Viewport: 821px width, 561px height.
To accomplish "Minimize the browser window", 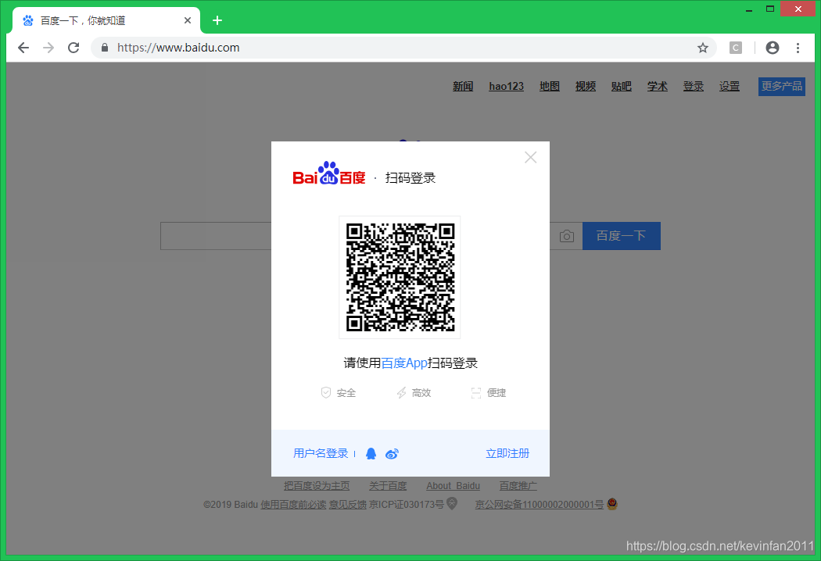I will click(x=749, y=9).
